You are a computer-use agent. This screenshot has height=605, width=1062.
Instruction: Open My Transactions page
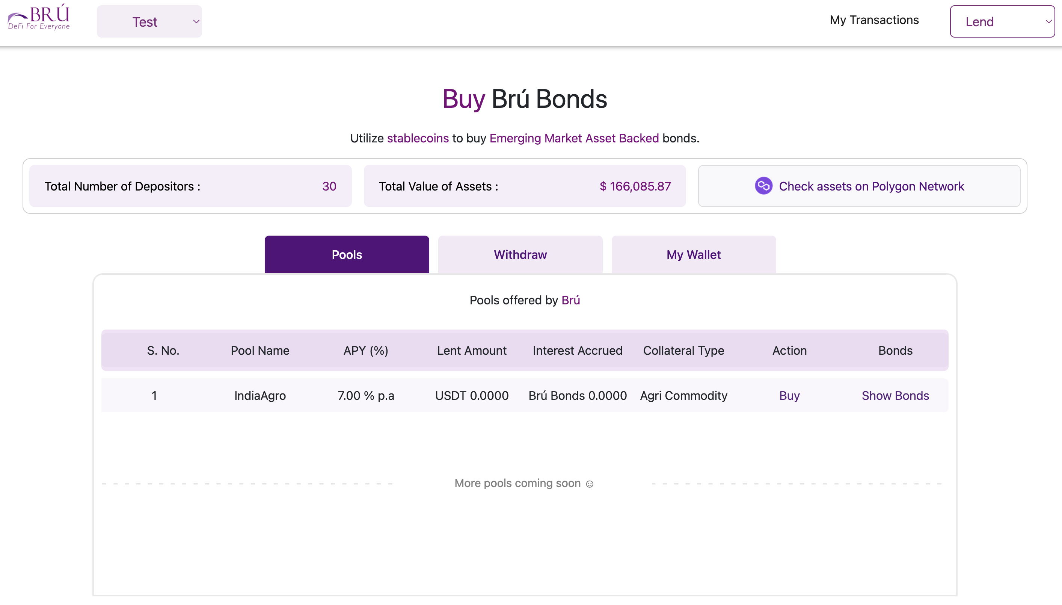pyautogui.click(x=874, y=20)
